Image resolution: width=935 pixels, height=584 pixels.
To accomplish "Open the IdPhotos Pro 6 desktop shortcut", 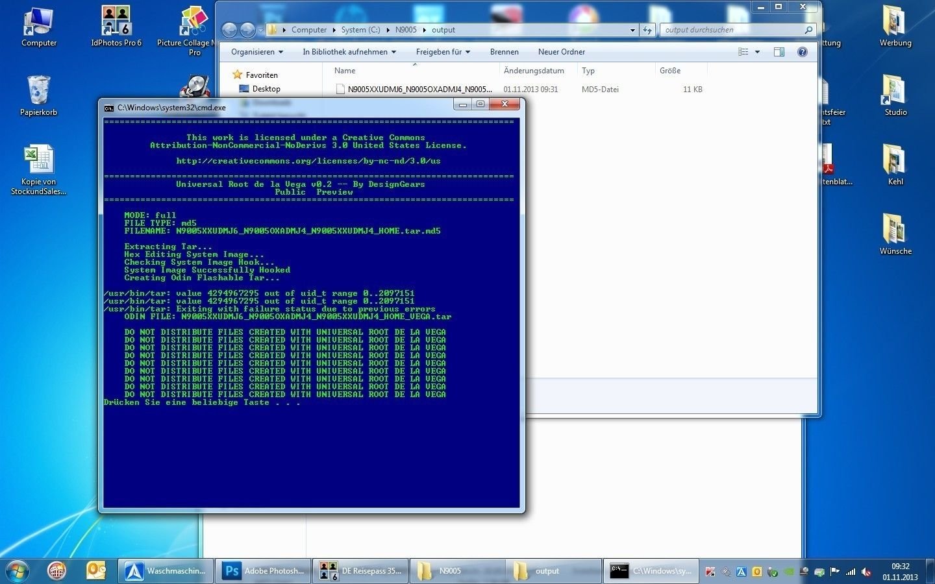I will tap(116, 27).
